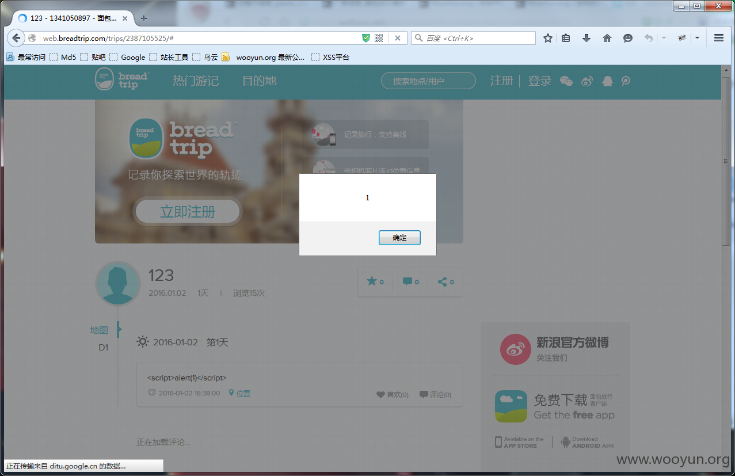The width and height of the screenshot is (735, 476).
Task: Open the downloads arrow icon
Action: (x=587, y=38)
